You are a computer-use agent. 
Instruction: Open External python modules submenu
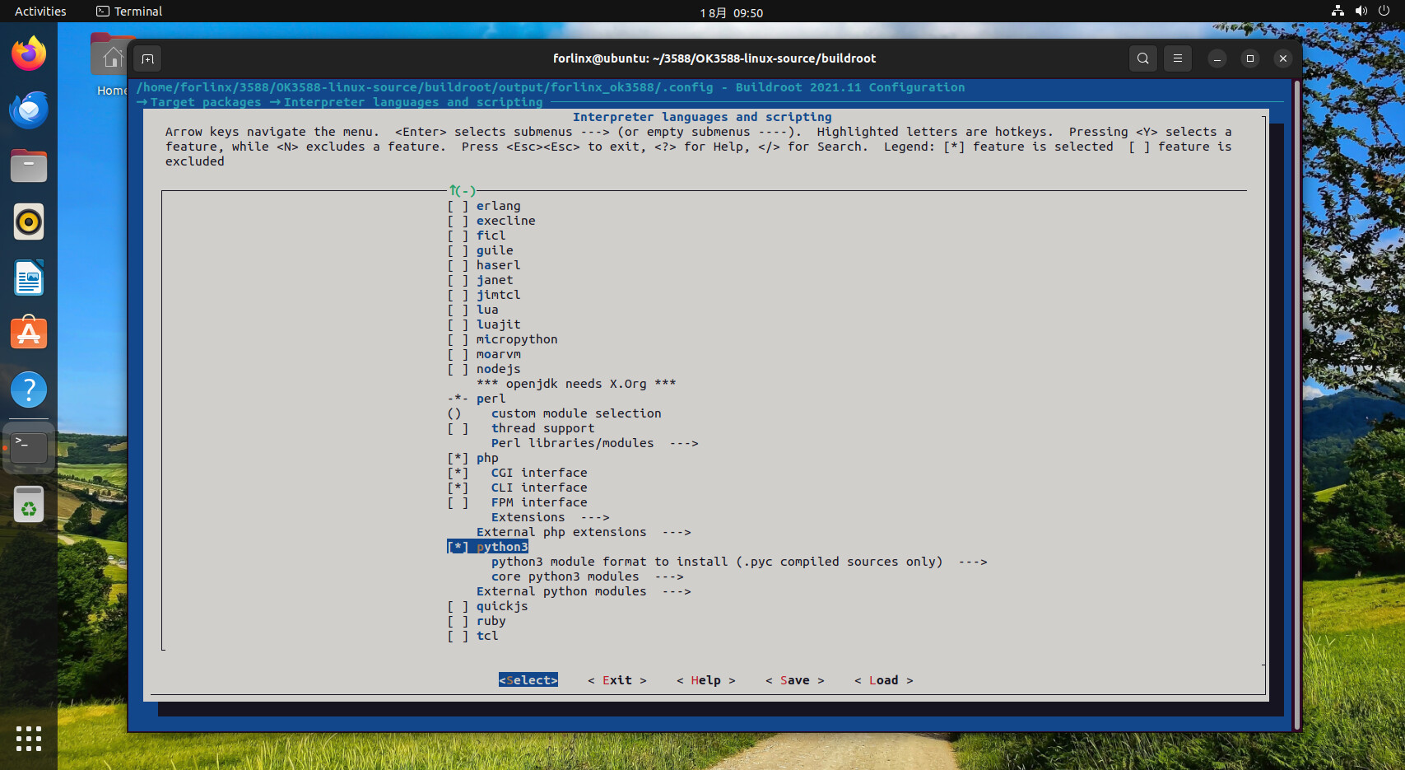pos(561,591)
